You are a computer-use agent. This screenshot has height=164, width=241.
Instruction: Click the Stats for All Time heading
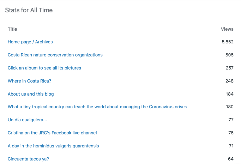tap(29, 10)
